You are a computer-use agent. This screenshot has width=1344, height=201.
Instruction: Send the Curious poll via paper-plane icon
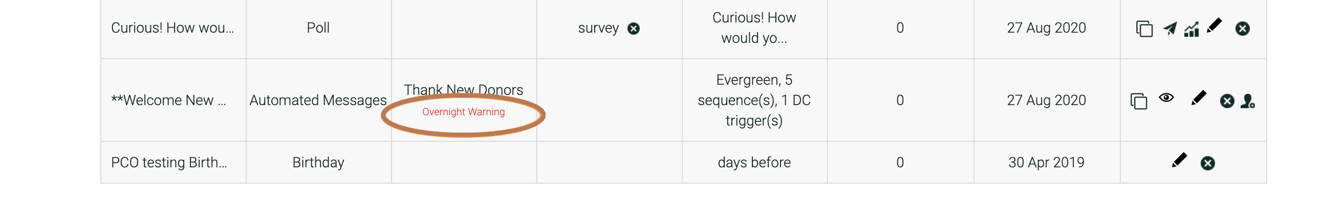pos(1170,29)
